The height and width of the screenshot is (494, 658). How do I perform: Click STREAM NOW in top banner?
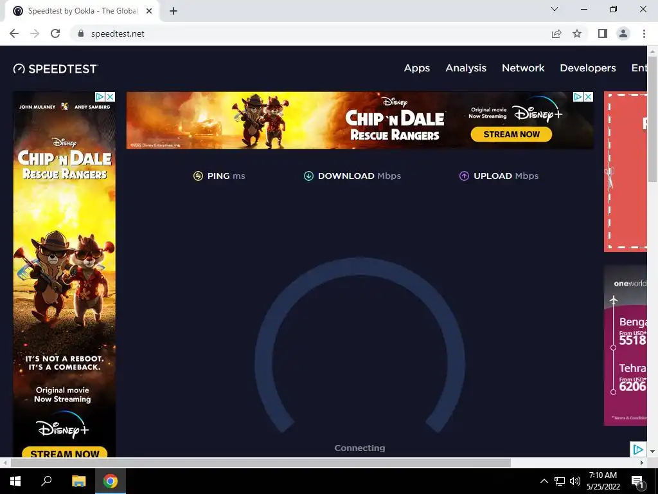511,134
